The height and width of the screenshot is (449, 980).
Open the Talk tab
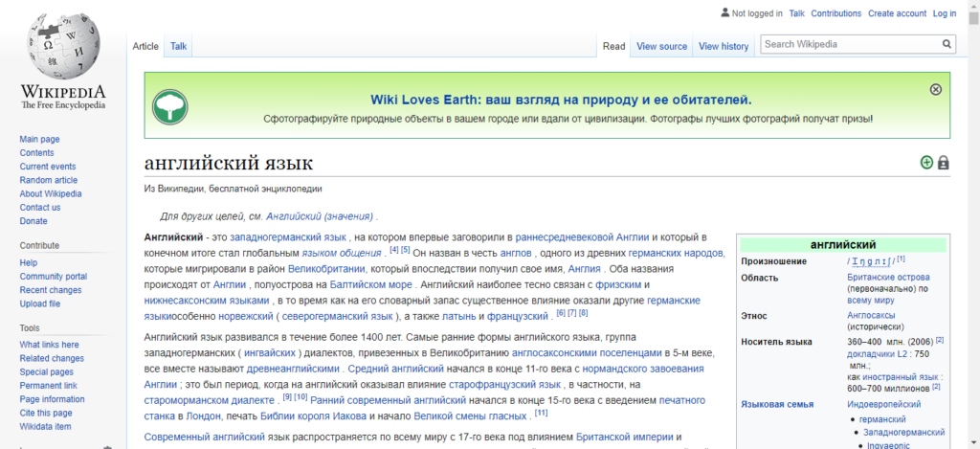179,46
